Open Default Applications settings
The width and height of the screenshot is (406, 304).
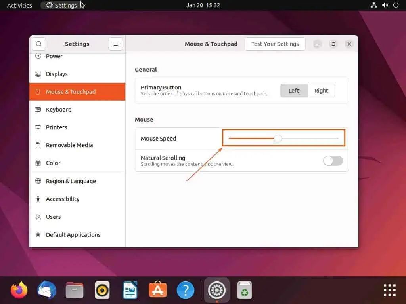(x=73, y=234)
